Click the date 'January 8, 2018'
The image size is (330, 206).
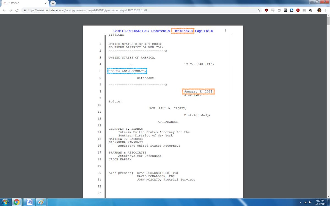click(198, 91)
